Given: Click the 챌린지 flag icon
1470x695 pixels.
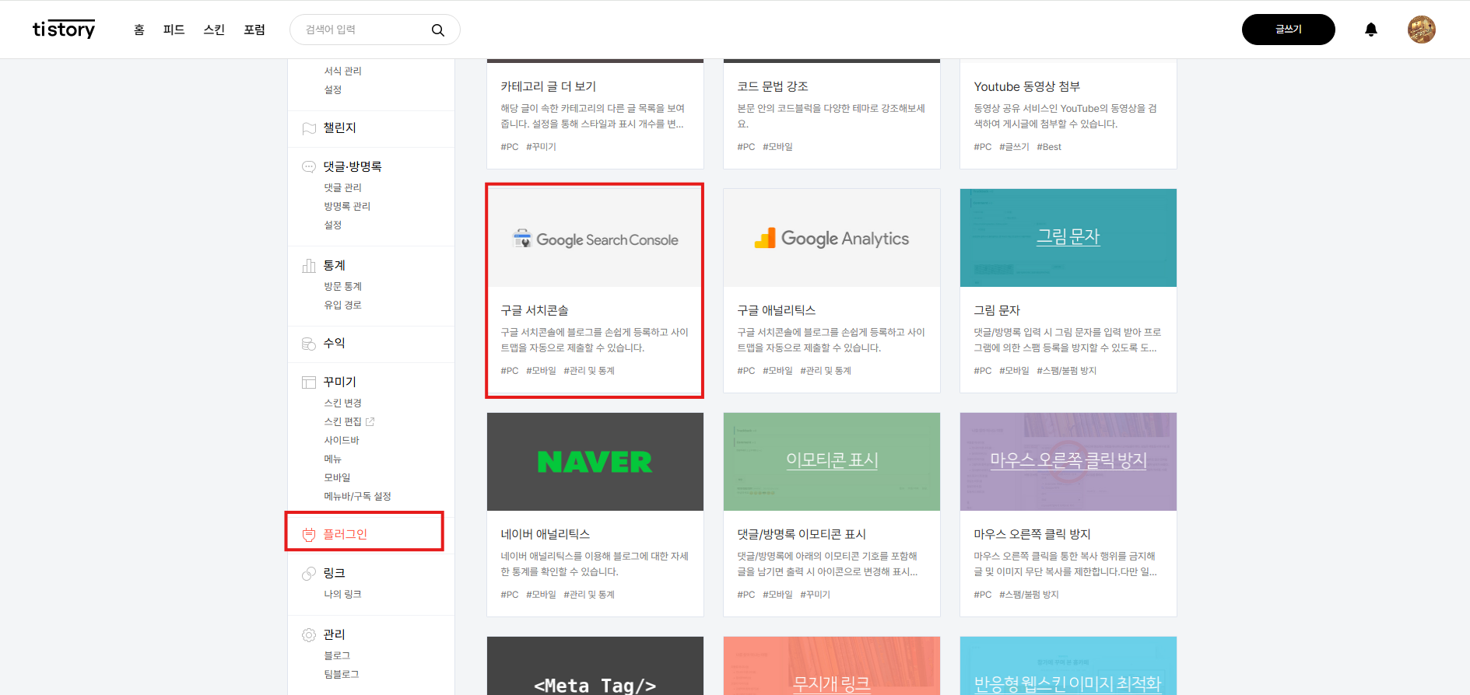Looking at the screenshot, I should (309, 128).
